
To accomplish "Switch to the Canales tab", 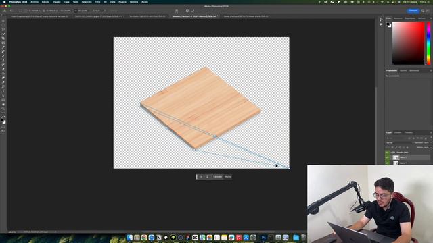I will click(398, 132).
